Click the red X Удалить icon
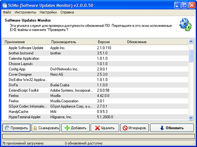The width and height of the screenshot is (197, 147). point(97,128)
